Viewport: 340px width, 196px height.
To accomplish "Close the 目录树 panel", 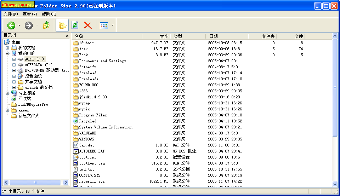I will (x=67, y=36).
